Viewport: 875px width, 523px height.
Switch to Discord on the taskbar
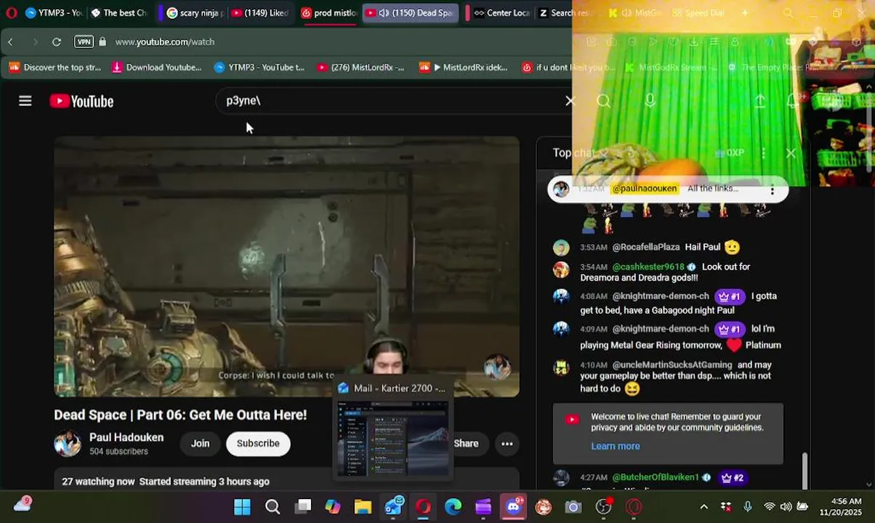(514, 506)
